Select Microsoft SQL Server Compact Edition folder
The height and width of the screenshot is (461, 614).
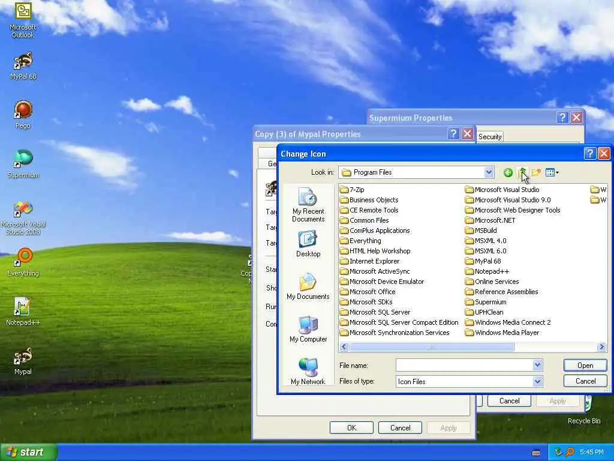399,322
